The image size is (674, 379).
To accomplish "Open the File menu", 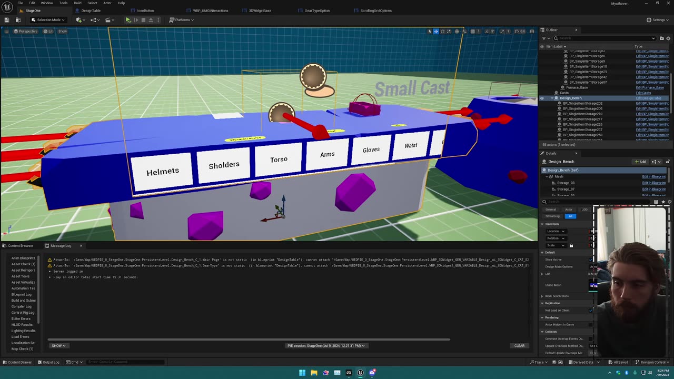I will (x=20, y=3).
